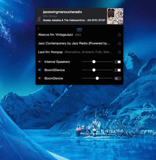Click the blue Boom2Device speaker icon

40,70
